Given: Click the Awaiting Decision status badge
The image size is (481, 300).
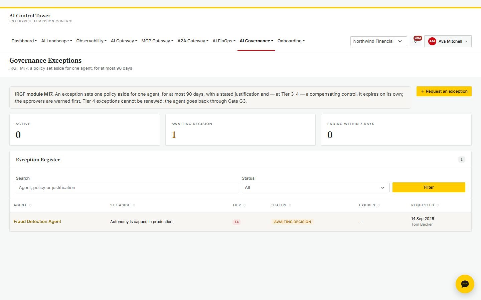Looking at the screenshot, I should (x=293, y=222).
